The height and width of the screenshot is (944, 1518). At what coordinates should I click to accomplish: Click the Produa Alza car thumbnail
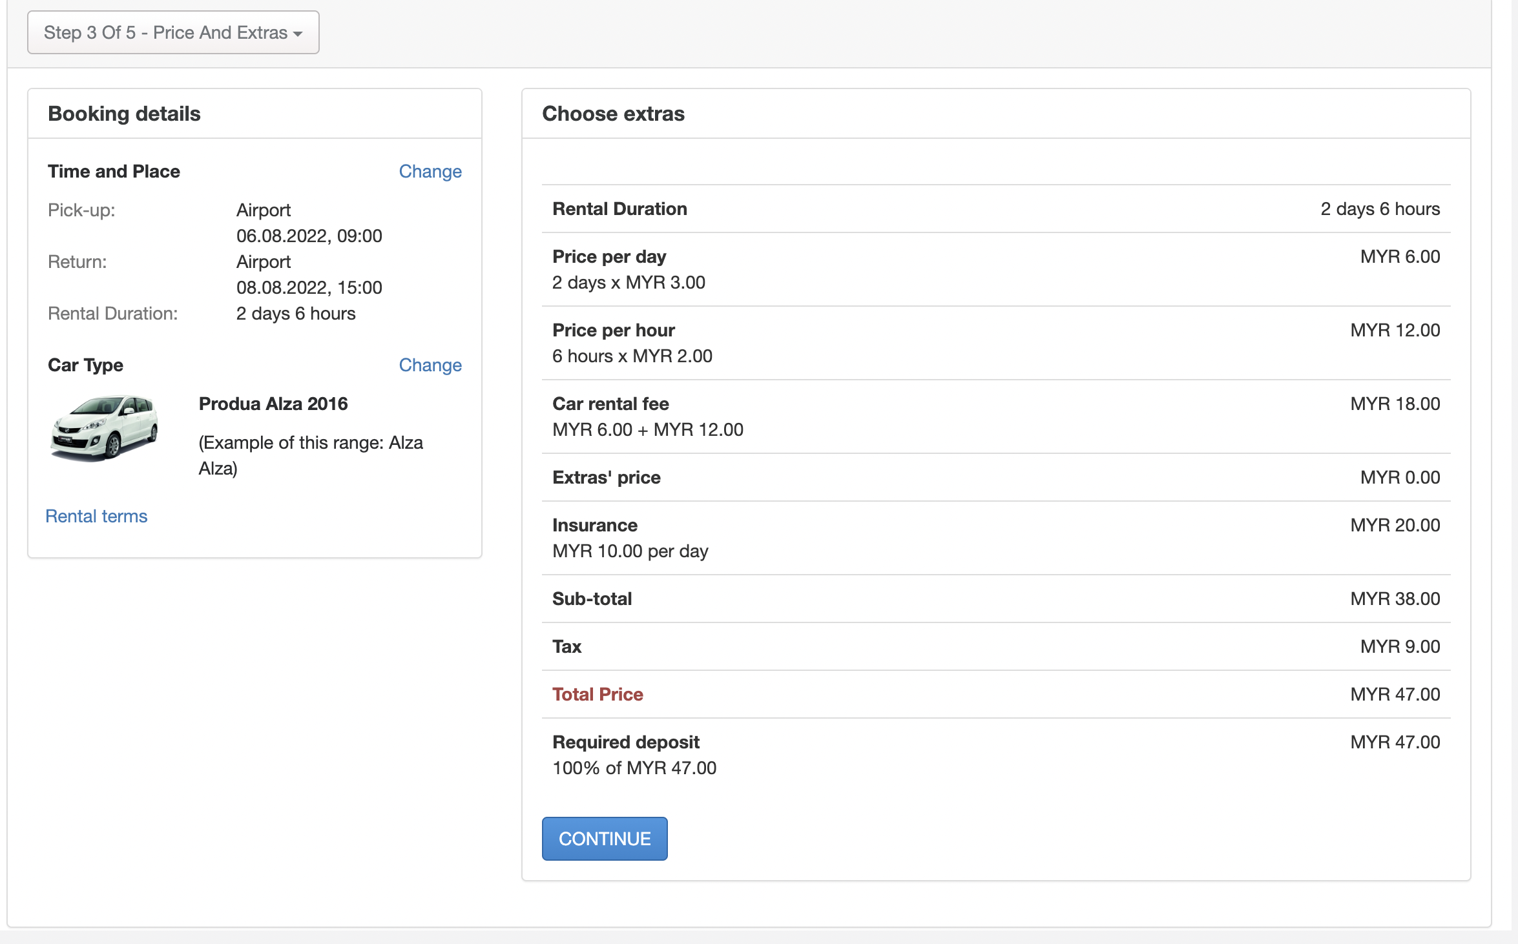coord(105,428)
